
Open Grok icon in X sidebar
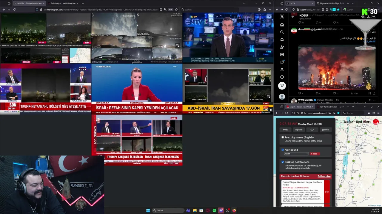click(x=282, y=62)
